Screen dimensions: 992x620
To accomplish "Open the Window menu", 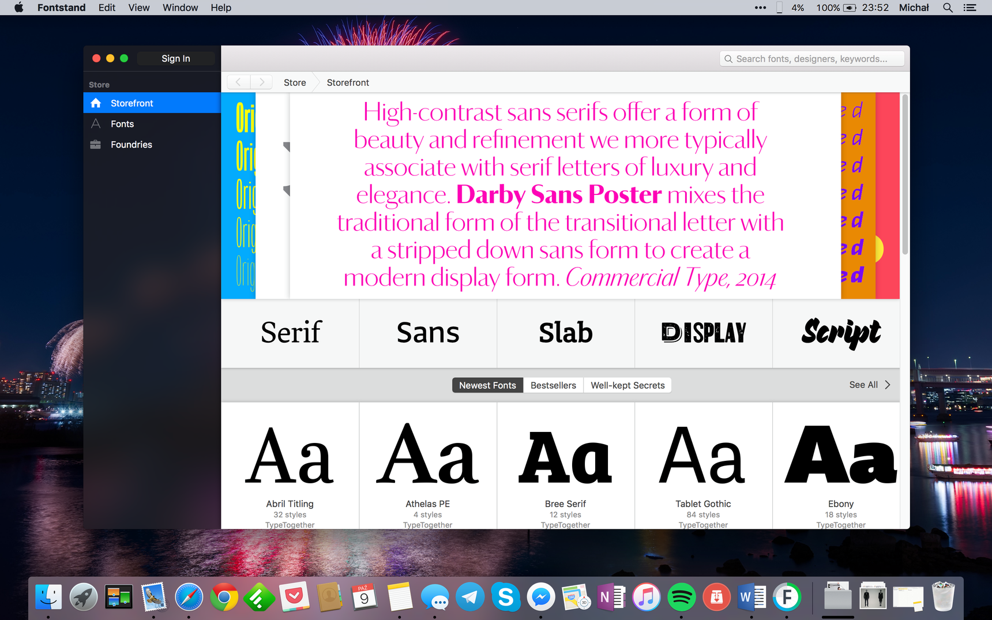I will pyautogui.click(x=180, y=7).
